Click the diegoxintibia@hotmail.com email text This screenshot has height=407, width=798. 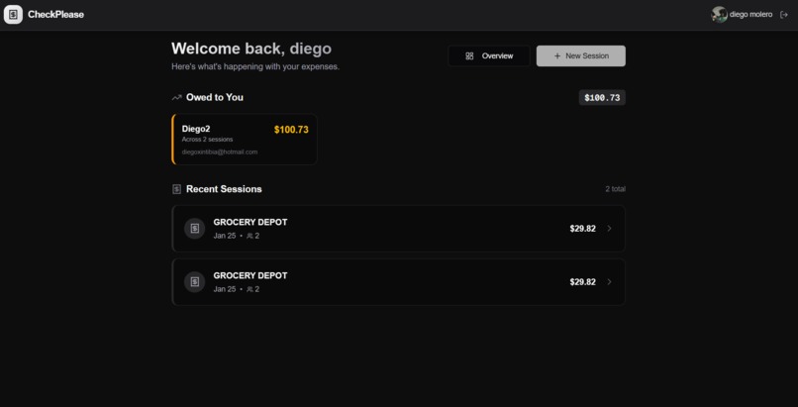(x=220, y=153)
